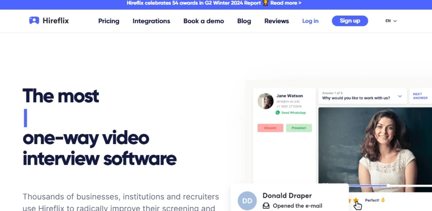
Task: Open the Pricing page
Action: pos(109,21)
